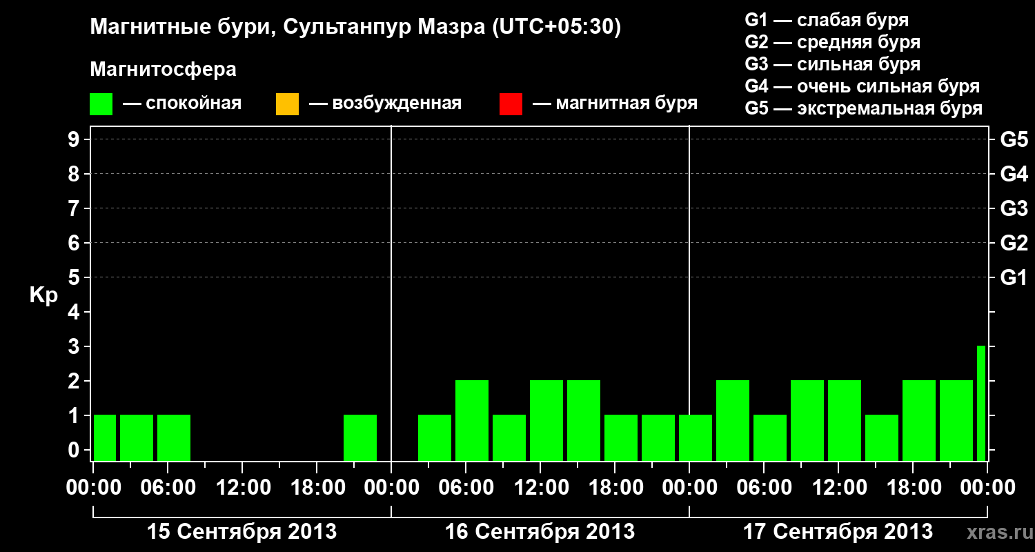This screenshot has width=1035, height=552.
Task: Click the '12:00' tick label of 17 Сентября
Action: (838, 488)
